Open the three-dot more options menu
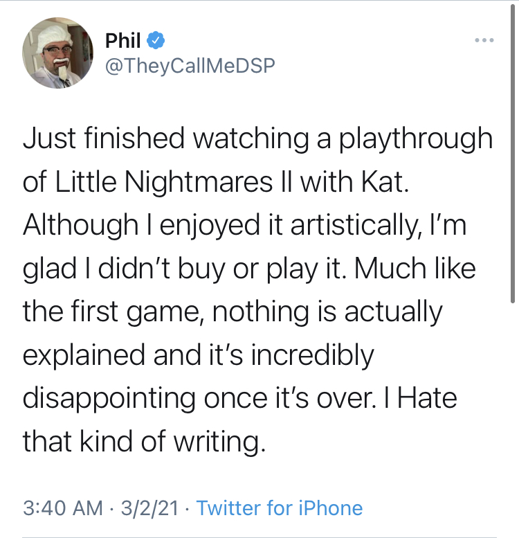This screenshot has width=519, height=538. [484, 40]
